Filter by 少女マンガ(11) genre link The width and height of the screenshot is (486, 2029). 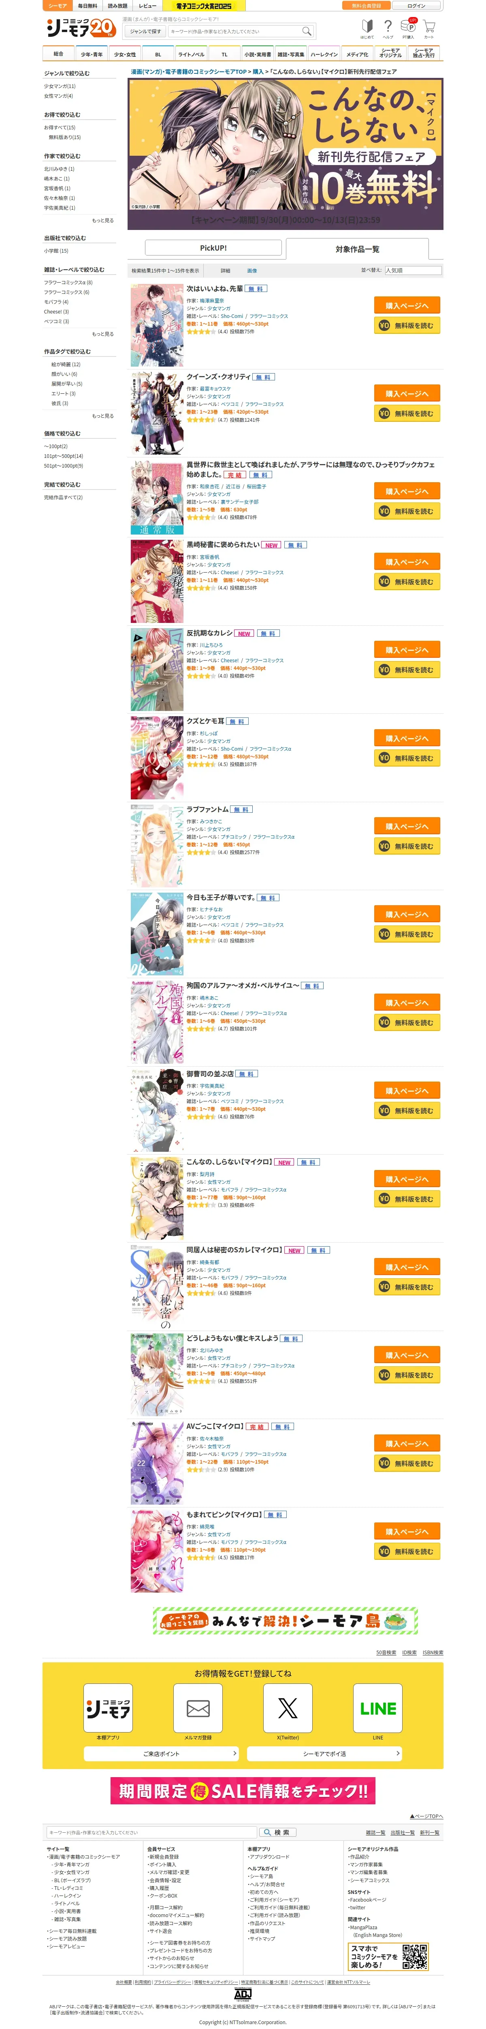(60, 86)
